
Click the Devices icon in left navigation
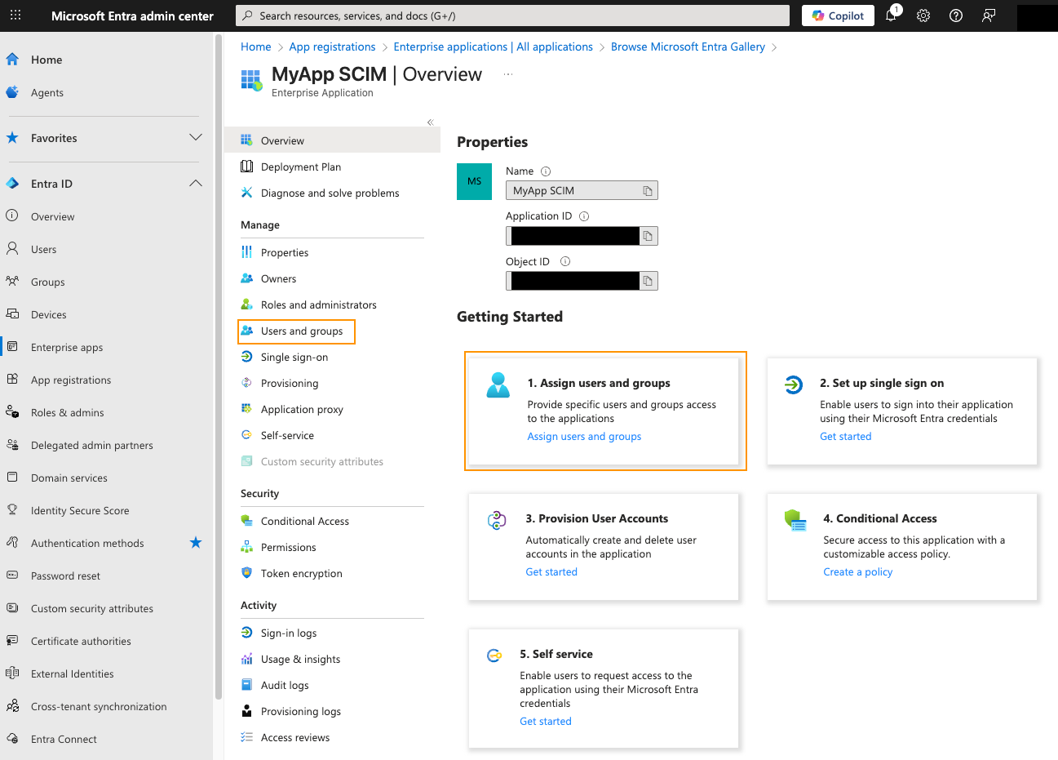12,313
